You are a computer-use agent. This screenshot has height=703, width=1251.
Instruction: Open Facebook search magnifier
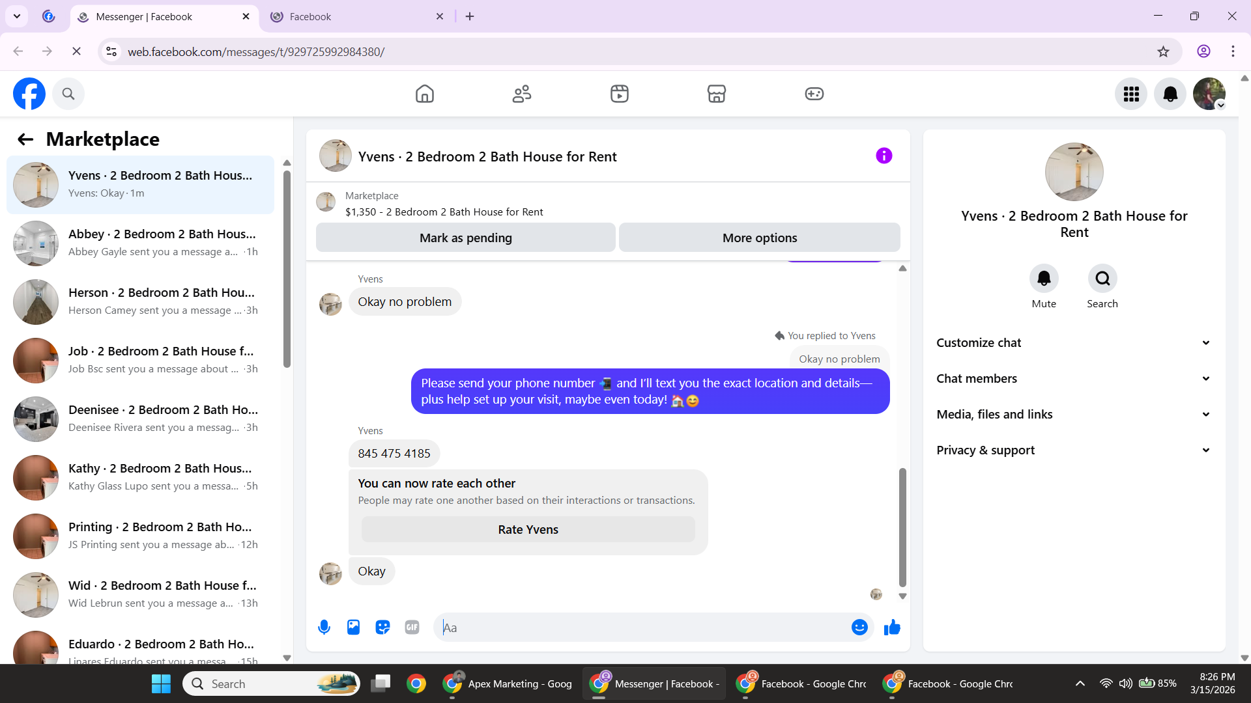[x=68, y=94]
